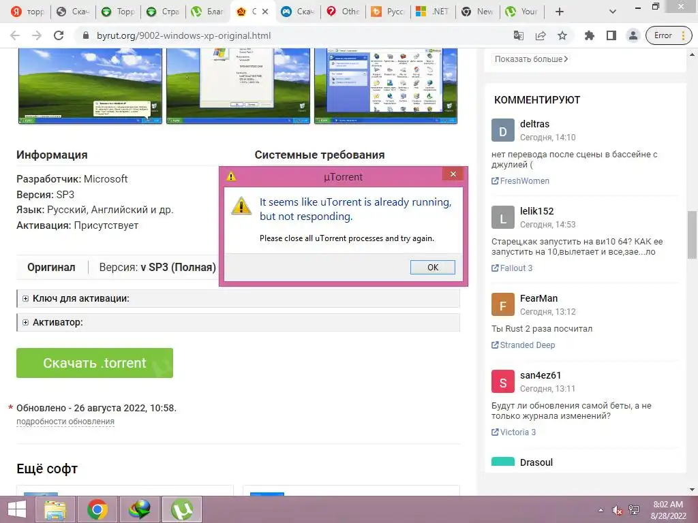Screen dimensions: 698x523
Task: Close the active byrut tab
Action: click(265, 12)
